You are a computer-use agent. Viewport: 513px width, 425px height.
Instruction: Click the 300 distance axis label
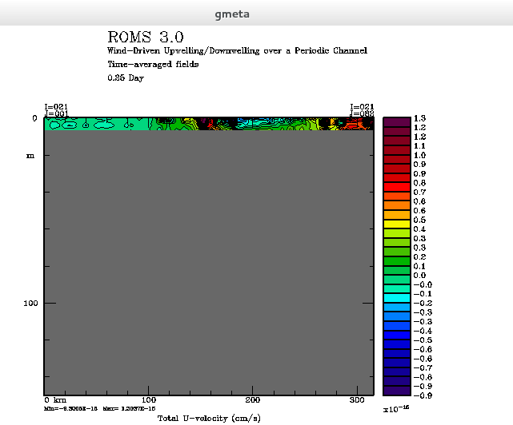click(x=357, y=400)
